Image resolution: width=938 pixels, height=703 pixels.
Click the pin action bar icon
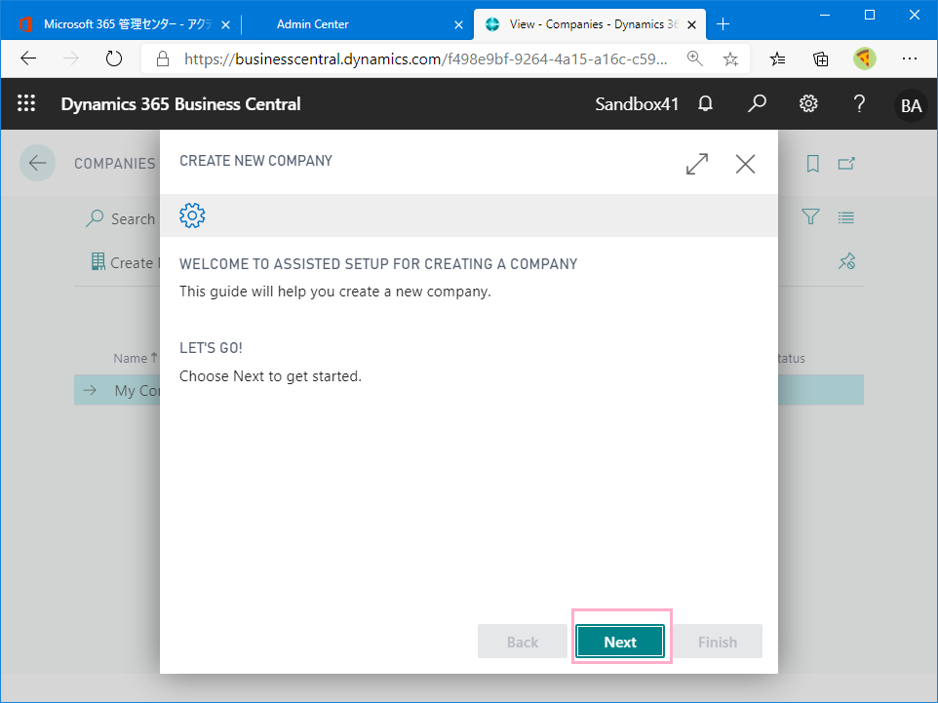tap(846, 261)
